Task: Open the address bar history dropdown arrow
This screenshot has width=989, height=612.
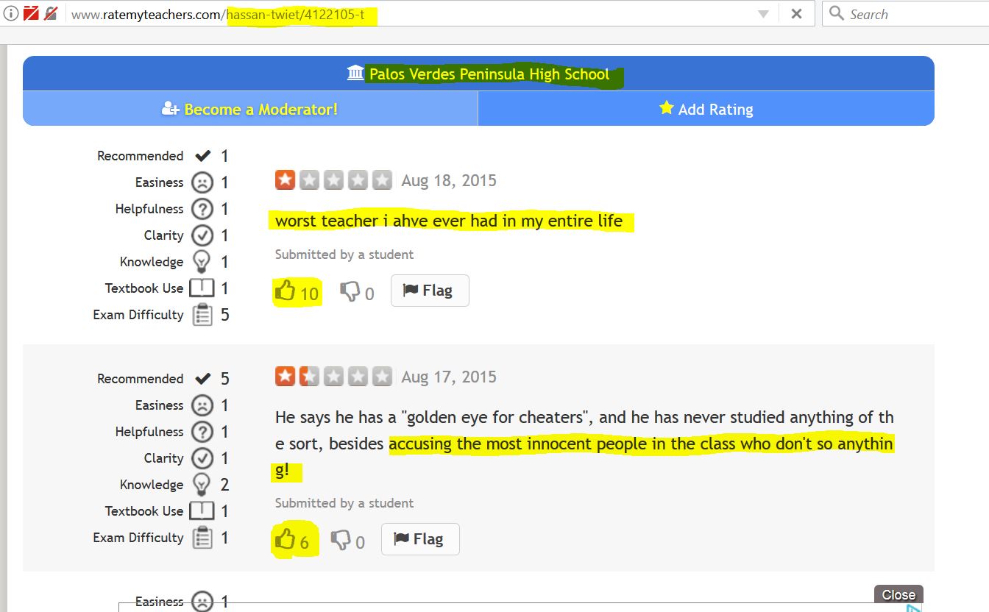Action: (763, 14)
